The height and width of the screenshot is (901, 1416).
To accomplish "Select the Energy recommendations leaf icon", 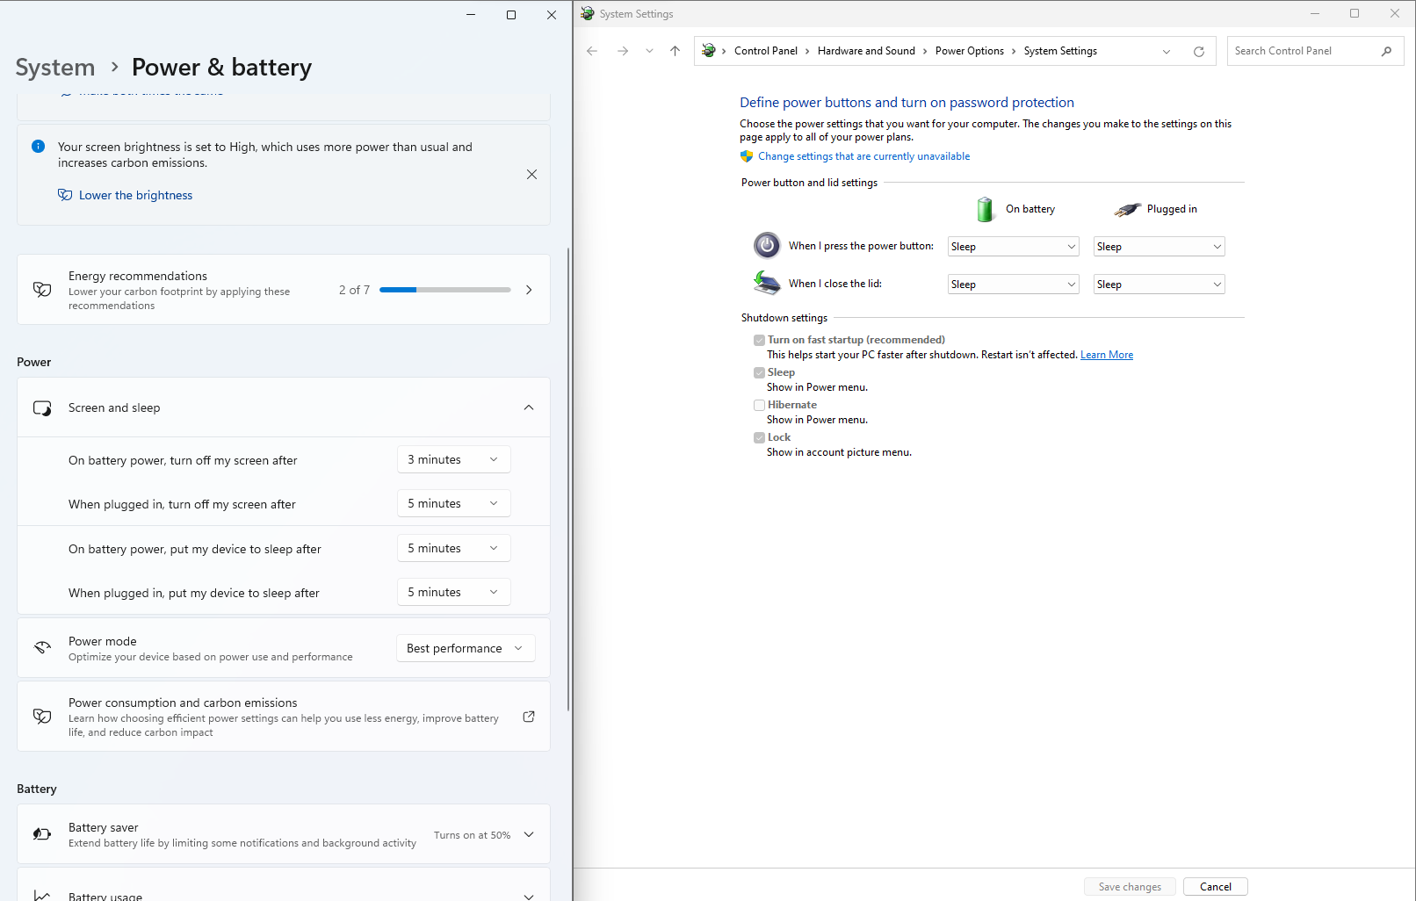I will click(41, 289).
